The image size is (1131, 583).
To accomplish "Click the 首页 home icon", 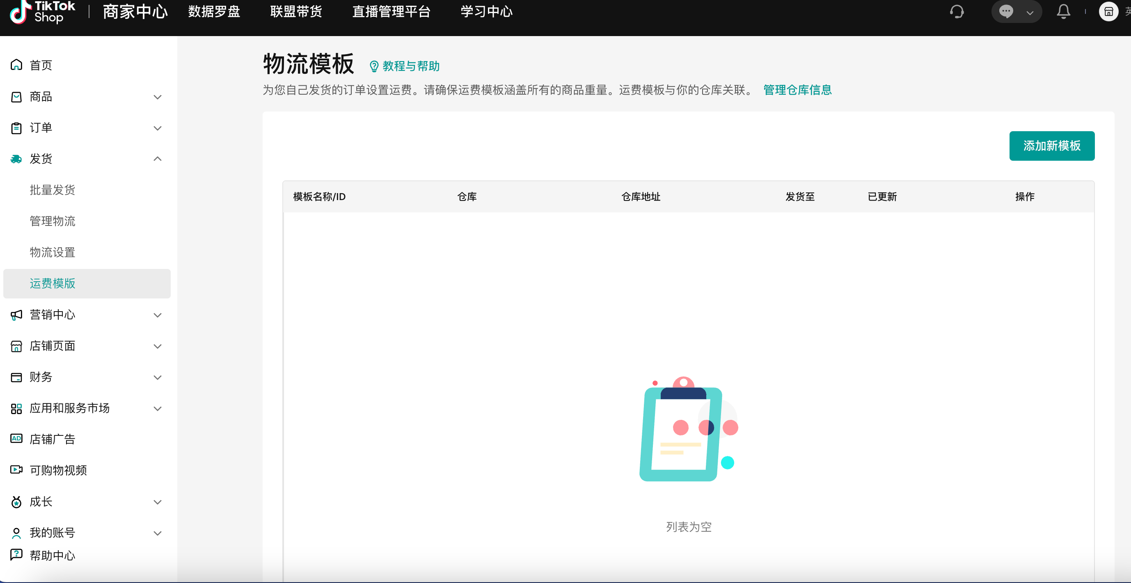I will pos(16,65).
